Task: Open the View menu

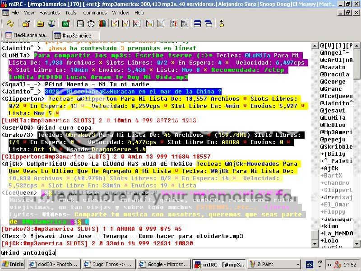Action: [x=29, y=13]
